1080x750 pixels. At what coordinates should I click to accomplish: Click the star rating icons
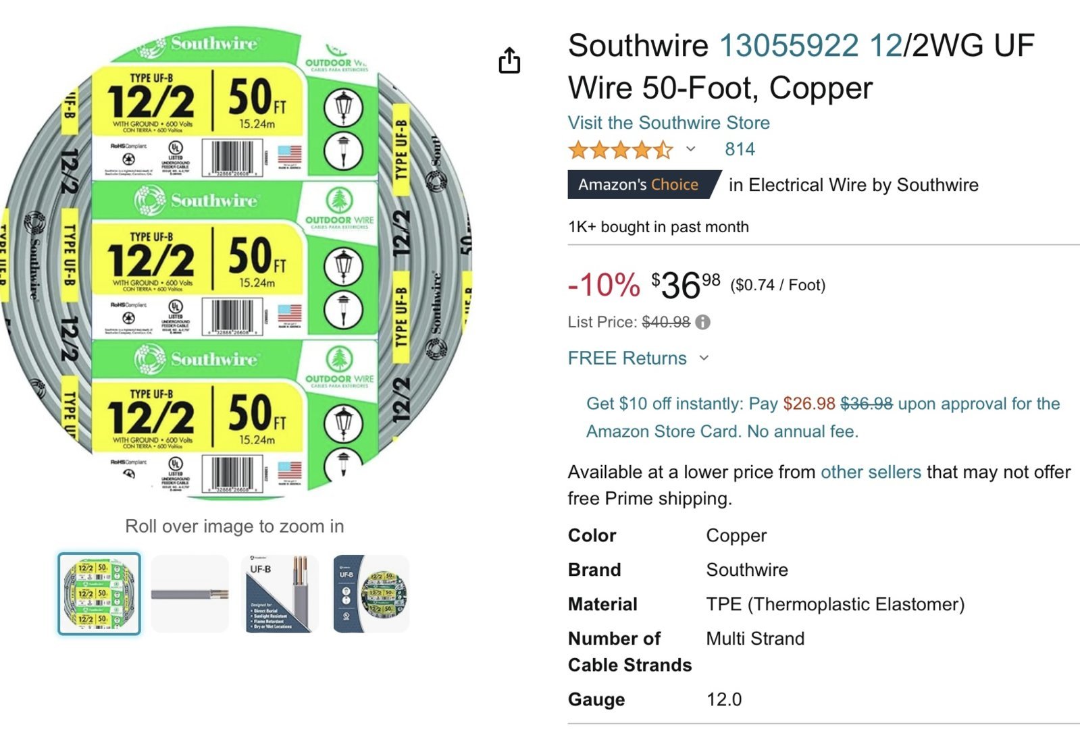tap(621, 149)
